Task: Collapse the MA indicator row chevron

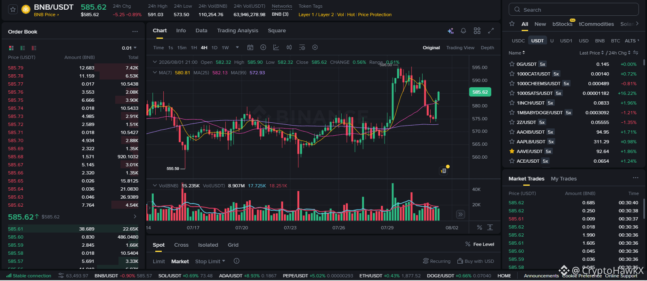Action: [x=154, y=73]
